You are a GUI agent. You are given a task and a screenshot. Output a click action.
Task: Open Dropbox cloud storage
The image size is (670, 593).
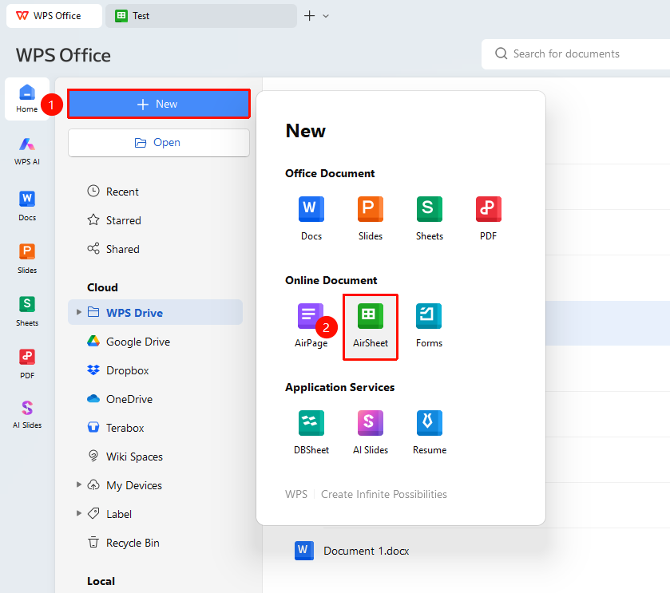point(117,370)
